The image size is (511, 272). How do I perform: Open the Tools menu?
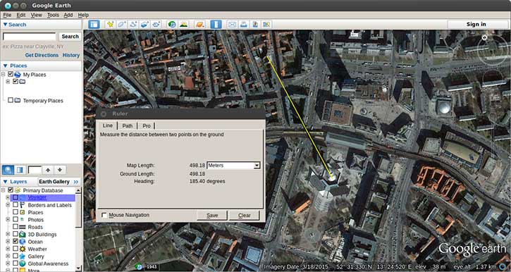pyautogui.click(x=53, y=15)
